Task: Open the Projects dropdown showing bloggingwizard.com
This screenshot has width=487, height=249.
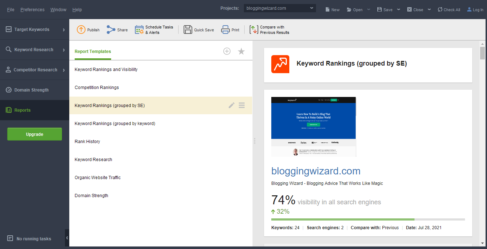Action: click(280, 8)
